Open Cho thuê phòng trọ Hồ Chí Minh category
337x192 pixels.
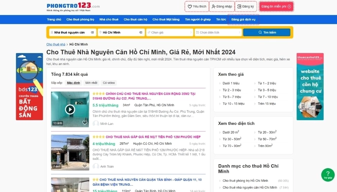pyautogui.click(x=245, y=181)
